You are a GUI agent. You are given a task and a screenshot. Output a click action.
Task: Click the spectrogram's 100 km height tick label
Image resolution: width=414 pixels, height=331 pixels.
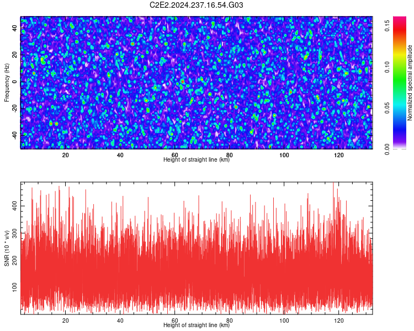[x=284, y=155]
